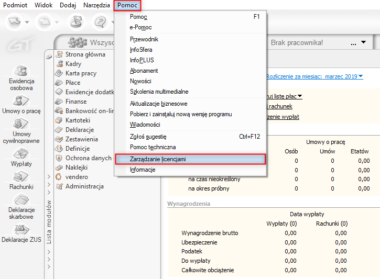Open the flag-and-figure toolbar icon
The height and width of the screenshot is (279, 380).
click(x=76, y=21)
